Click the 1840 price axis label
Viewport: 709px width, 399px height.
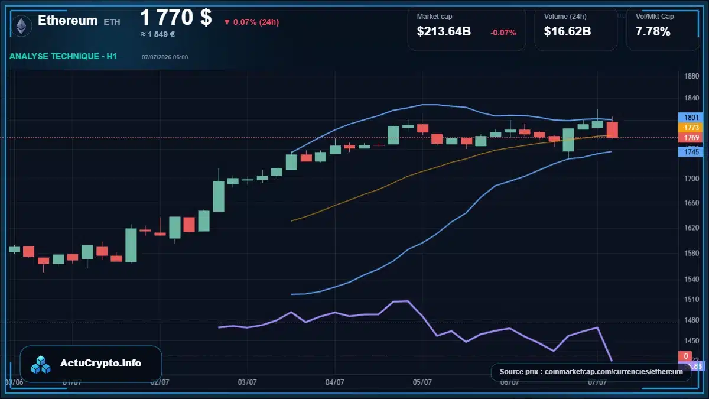[691, 99]
